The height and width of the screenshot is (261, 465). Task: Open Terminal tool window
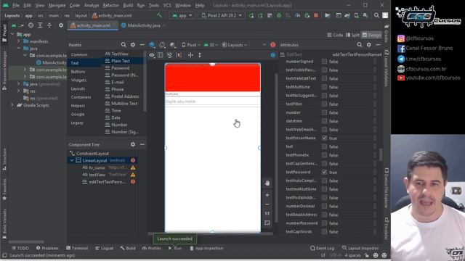[77, 248]
